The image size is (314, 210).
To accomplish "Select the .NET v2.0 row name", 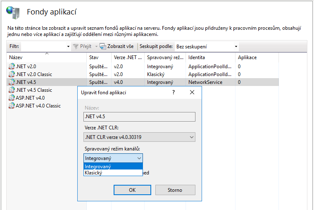I will click(x=26, y=66).
